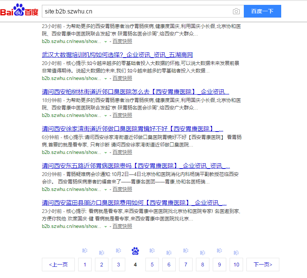Go to the previous page 上一页
Image resolution: width=307 pixels, height=278 pixels.
[x=58, y=265]
